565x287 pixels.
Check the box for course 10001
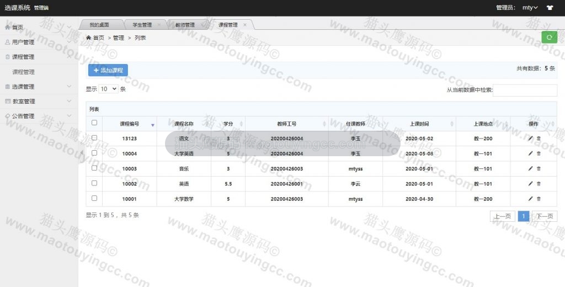click(94, 198)
